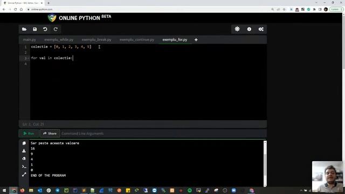Share the current code
345x194 pixels.
[x=50, y=134]
